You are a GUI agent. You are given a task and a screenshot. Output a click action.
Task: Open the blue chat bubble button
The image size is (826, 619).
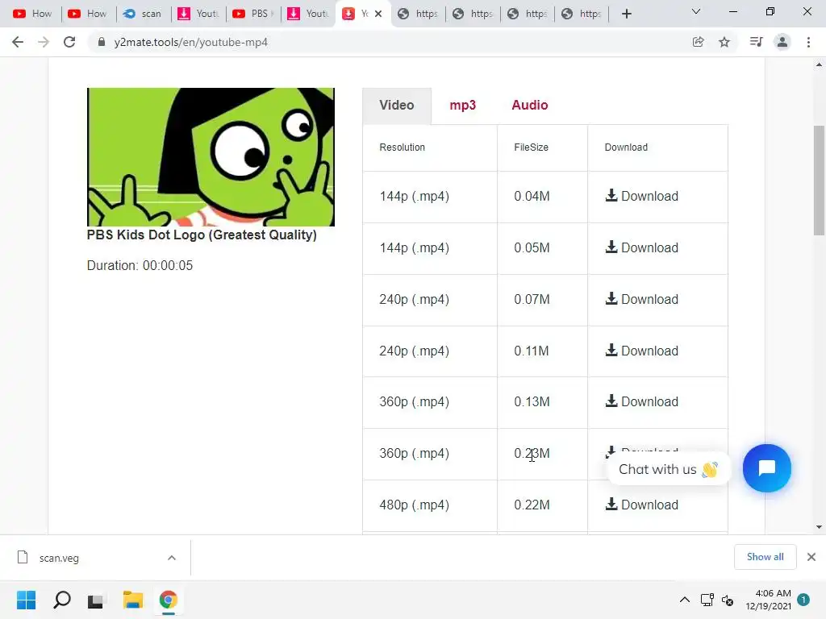pyautogui.click(x=766, y=468)
